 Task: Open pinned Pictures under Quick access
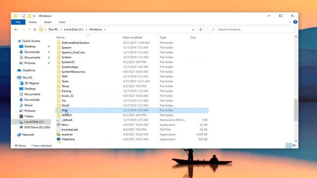[x=30, y=63]
